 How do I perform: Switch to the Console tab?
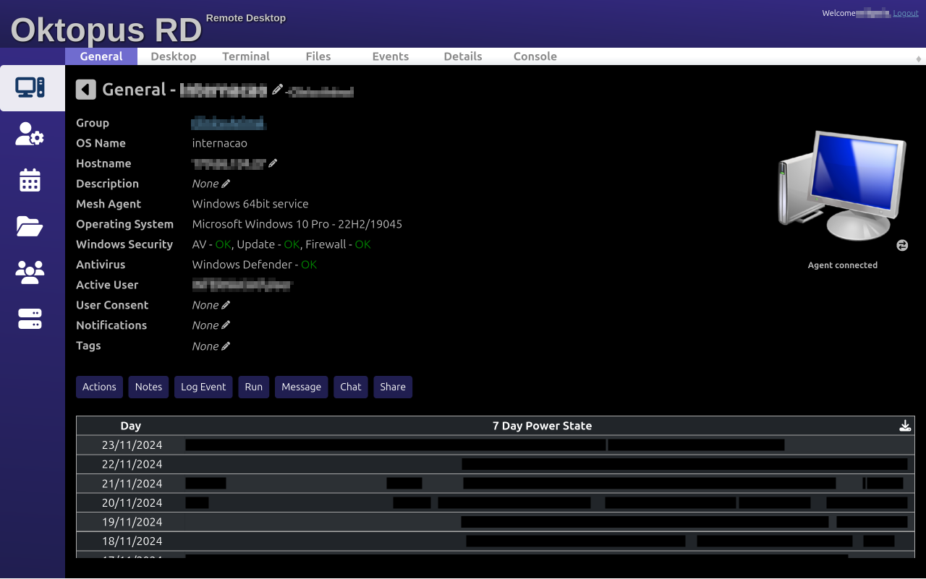click(535, 56)
